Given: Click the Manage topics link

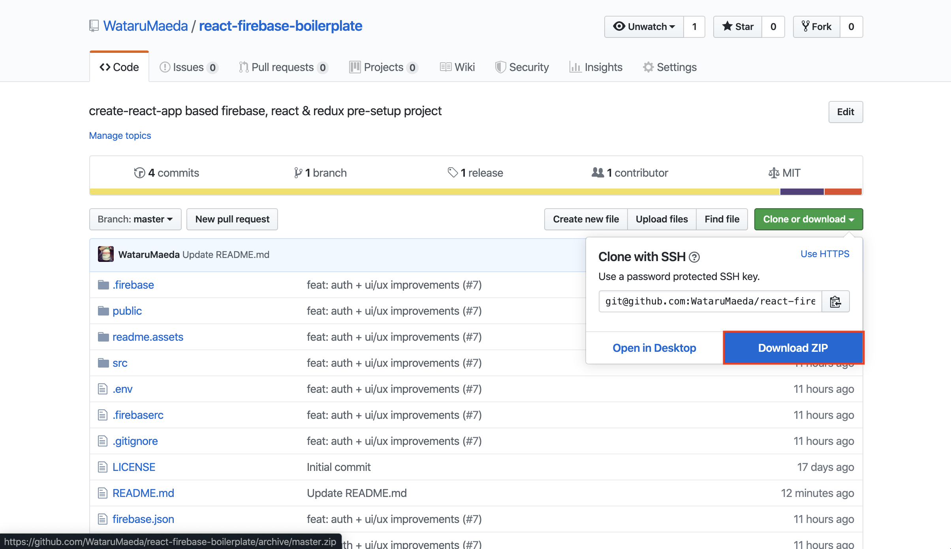Looking at the screenshot, I should (120, 136).
